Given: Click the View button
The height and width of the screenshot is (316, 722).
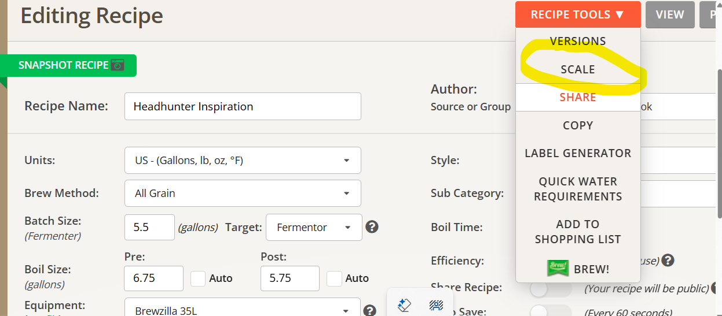Looking at the screenshot, I should coord(670,15).
